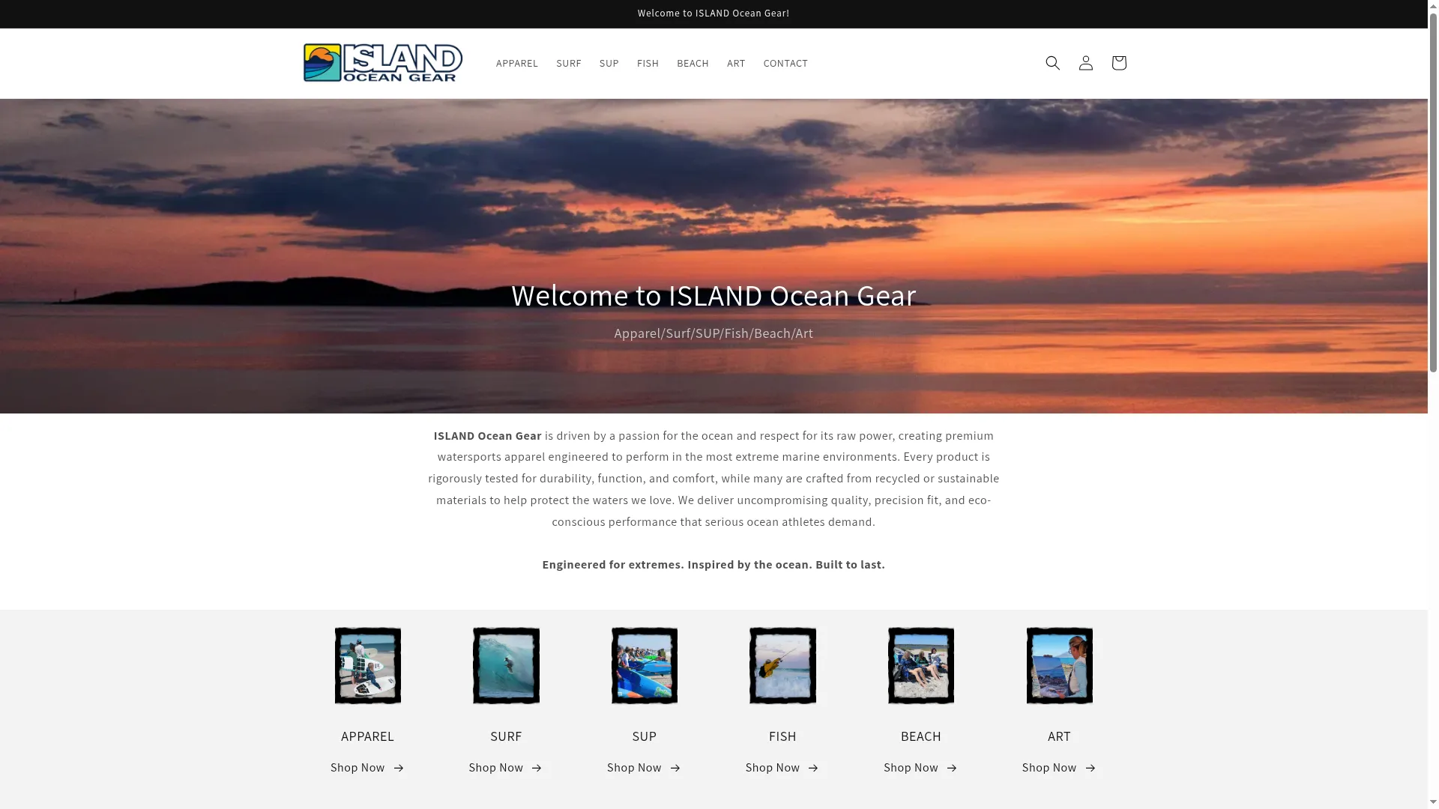Click the Apparel/Surf/SUP/Fish/Beach/Art subtitle
The height and width of the screenshot is (809, 1439).
tap(714, 333)
